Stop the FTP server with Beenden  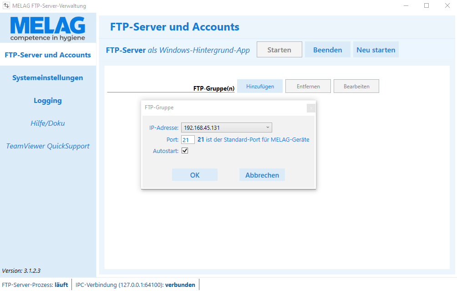pyautogui.click(x=328, y=50)
